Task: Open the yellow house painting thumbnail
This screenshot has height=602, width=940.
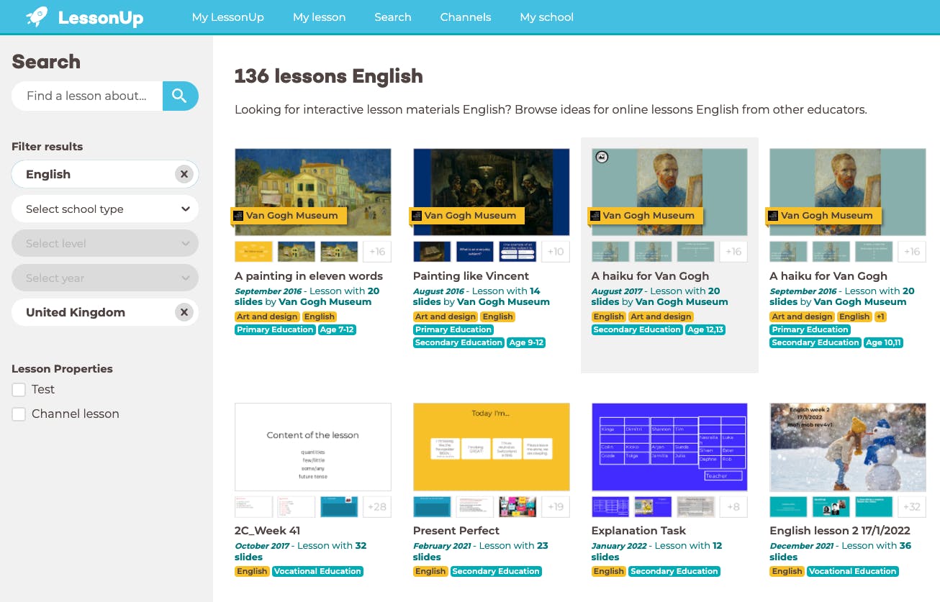Action: [x=313, y=192]
